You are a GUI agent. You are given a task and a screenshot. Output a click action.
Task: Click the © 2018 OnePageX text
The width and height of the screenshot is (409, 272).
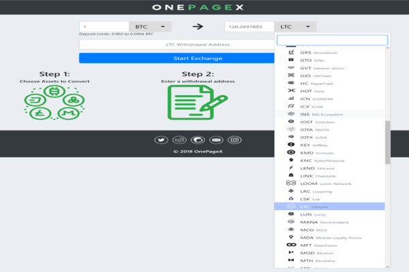click(198, 152)
